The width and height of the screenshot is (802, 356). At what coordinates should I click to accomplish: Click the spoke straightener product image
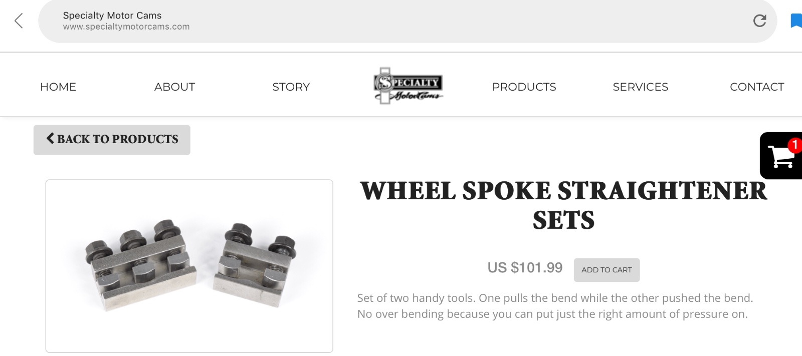(x=189, y=266)
